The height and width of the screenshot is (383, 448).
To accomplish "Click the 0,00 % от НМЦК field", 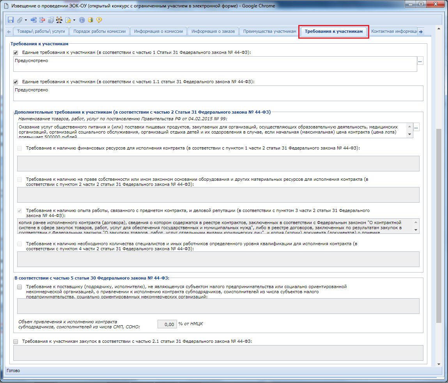I will (x=167, y=324).
